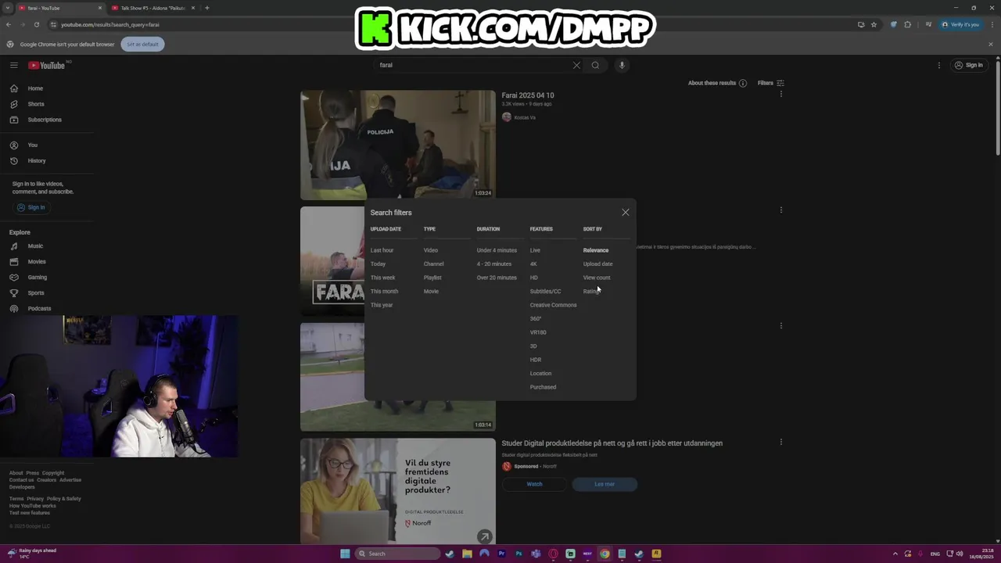Open Noroff sponsored ad thumbnail
Screen dimensions: 1001x563
coord(398,491)
